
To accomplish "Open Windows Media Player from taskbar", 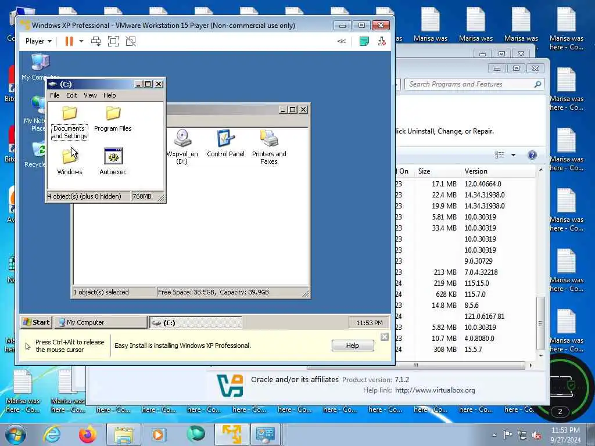I will 158,434.
